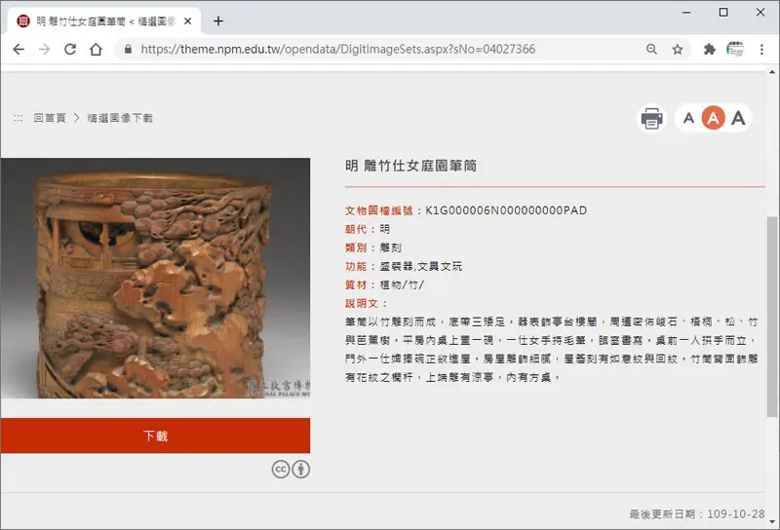The image size is (780, 530).
Task: Click the print page icon
Action: click(651, 118)
